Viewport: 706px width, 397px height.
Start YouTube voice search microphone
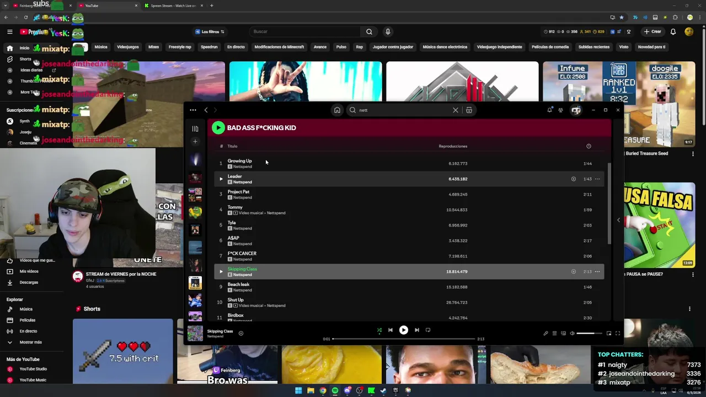pos(388,31)
